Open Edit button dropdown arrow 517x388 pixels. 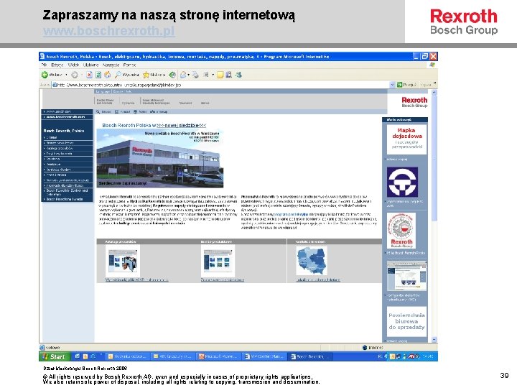point(213,75)
